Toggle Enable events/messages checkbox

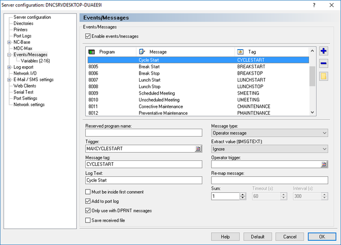point(88,36)
